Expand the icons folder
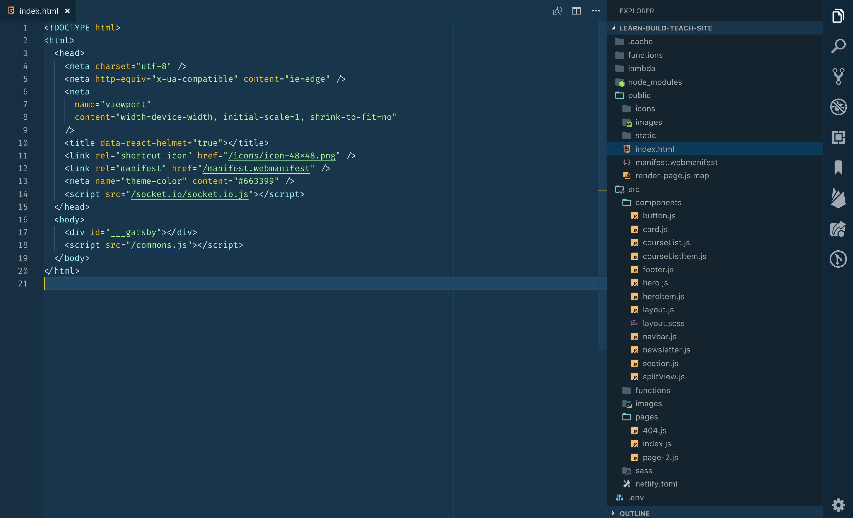 pyautogui.click(x=715, y=108)
